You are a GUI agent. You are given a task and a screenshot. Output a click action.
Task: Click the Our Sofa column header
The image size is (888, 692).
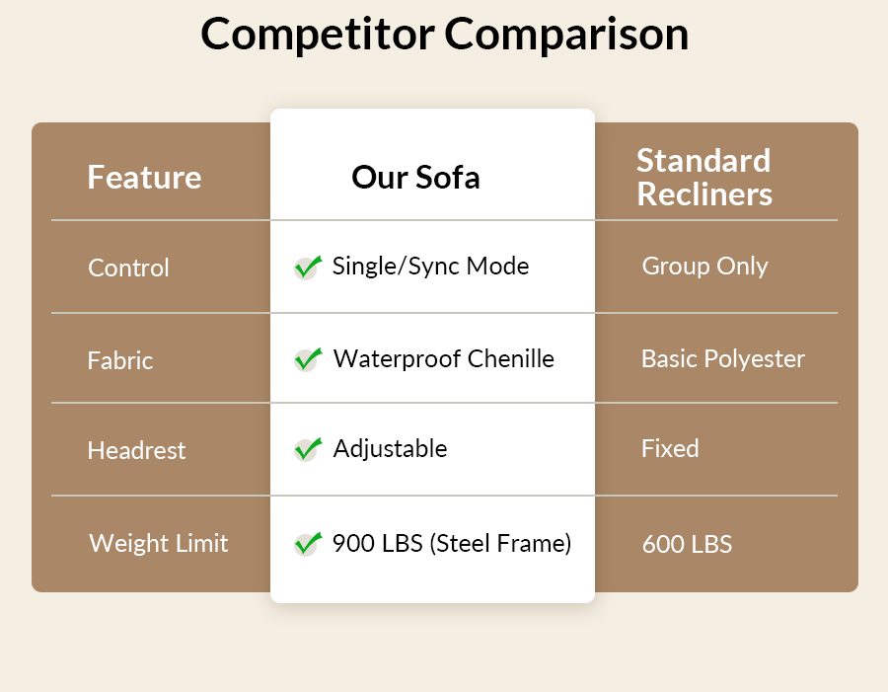(x=415, y=178)
